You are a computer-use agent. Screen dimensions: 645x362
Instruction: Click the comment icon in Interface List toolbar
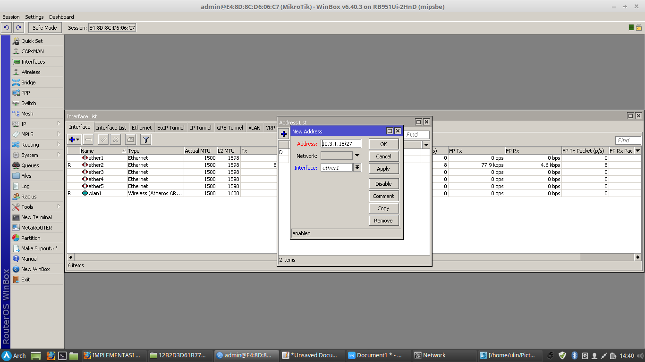click(x=130, y=140)
